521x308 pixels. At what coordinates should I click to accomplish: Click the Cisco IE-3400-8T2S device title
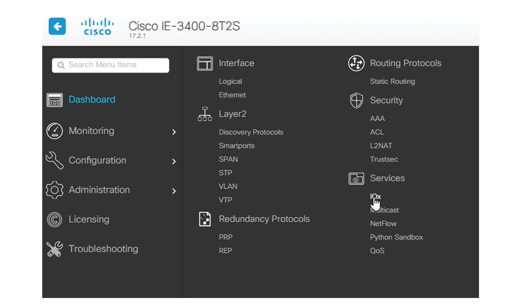coord(184,26)
